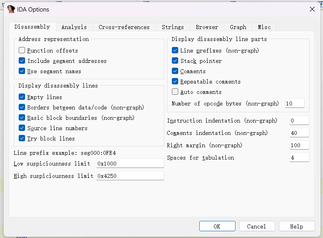Uncheck Include segment addresses
This screenshot has width=323, height=238.
coord(22,61)
